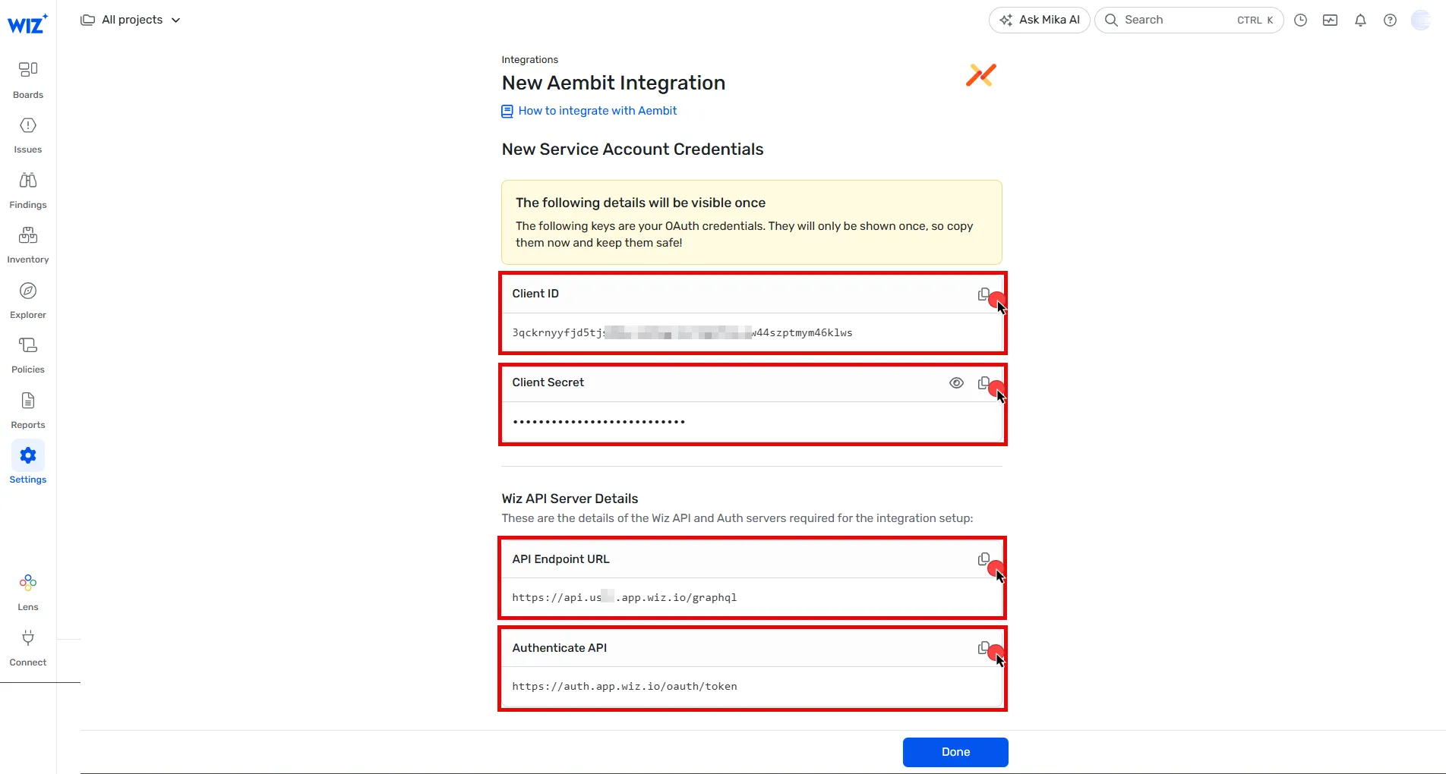Open the activity history clock icon

tap(1300, 20)
